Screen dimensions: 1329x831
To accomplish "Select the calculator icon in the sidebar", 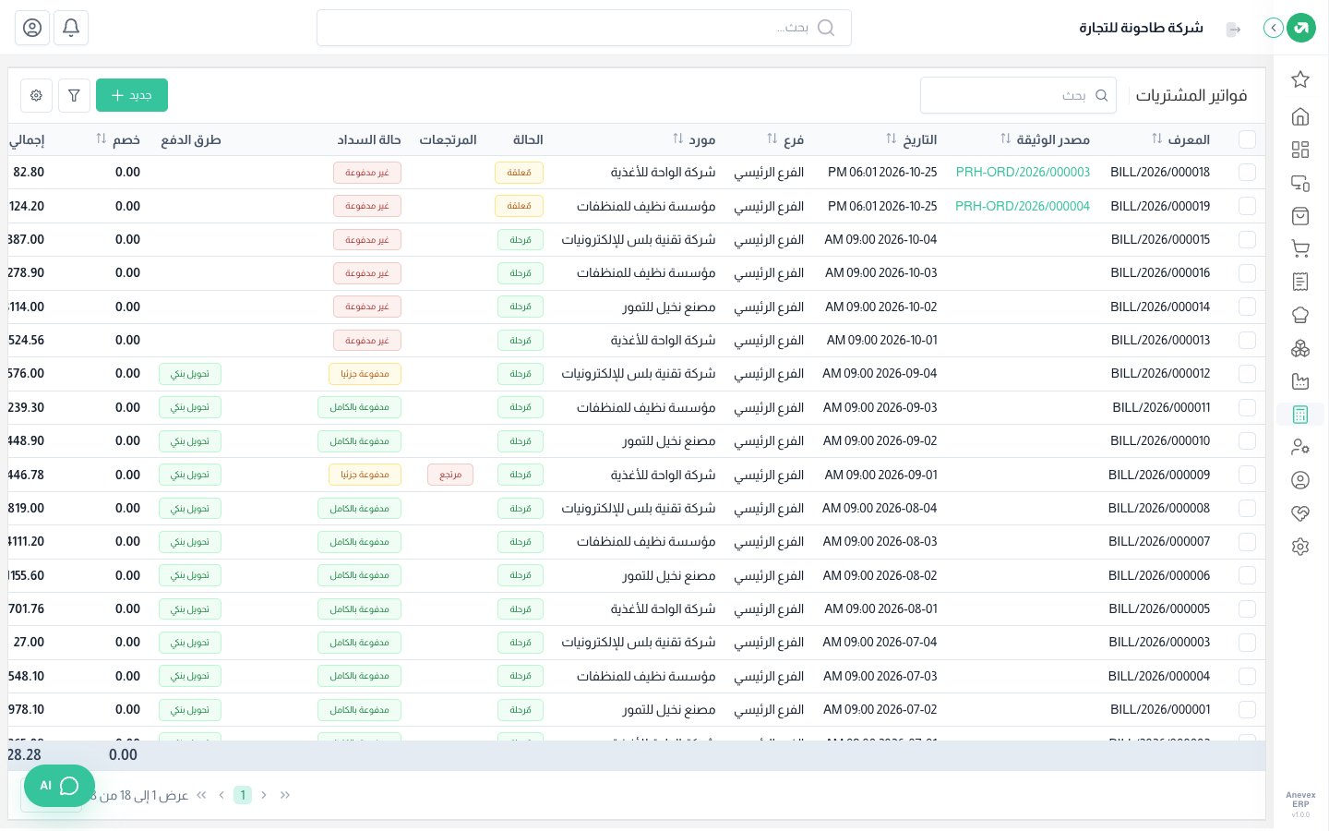I will pos(1300,415).
